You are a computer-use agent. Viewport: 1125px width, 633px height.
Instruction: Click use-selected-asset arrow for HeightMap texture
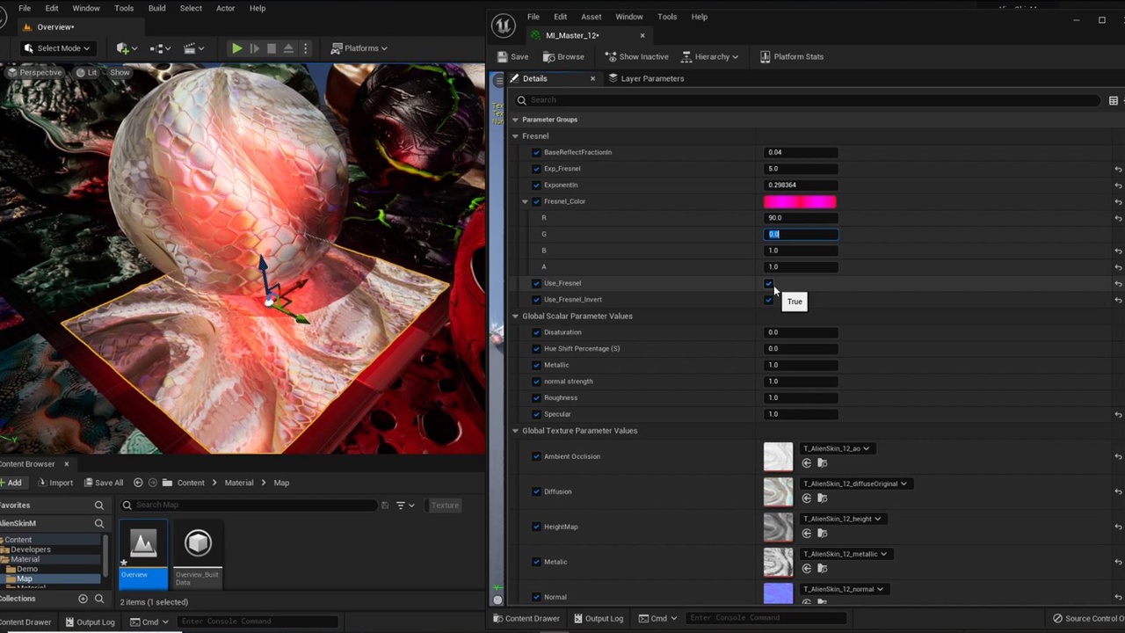click(807, 534)
